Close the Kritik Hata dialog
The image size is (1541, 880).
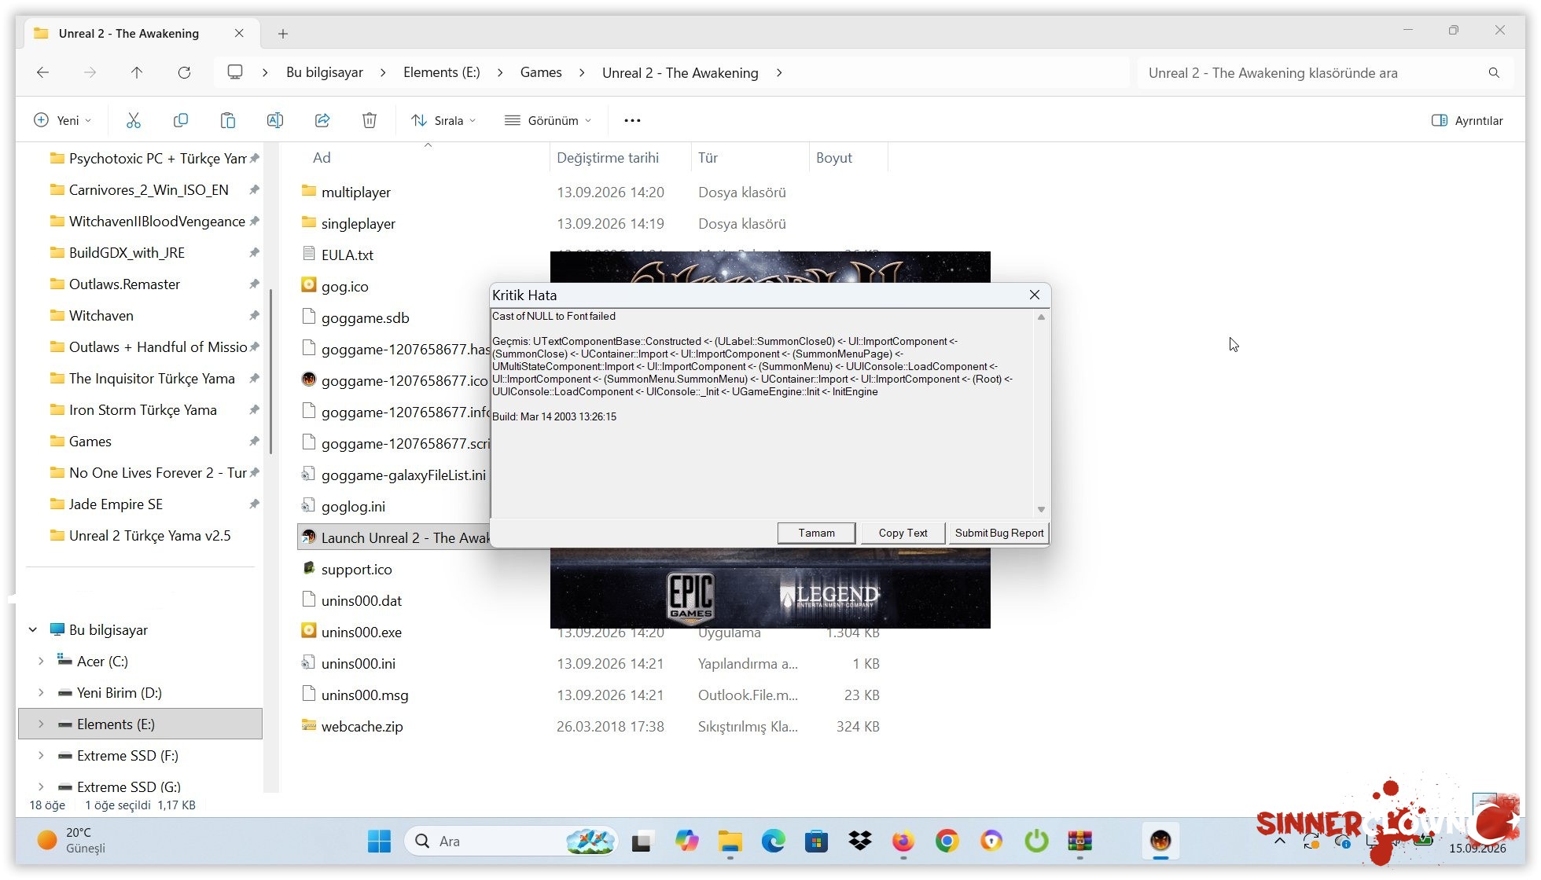1035,295
